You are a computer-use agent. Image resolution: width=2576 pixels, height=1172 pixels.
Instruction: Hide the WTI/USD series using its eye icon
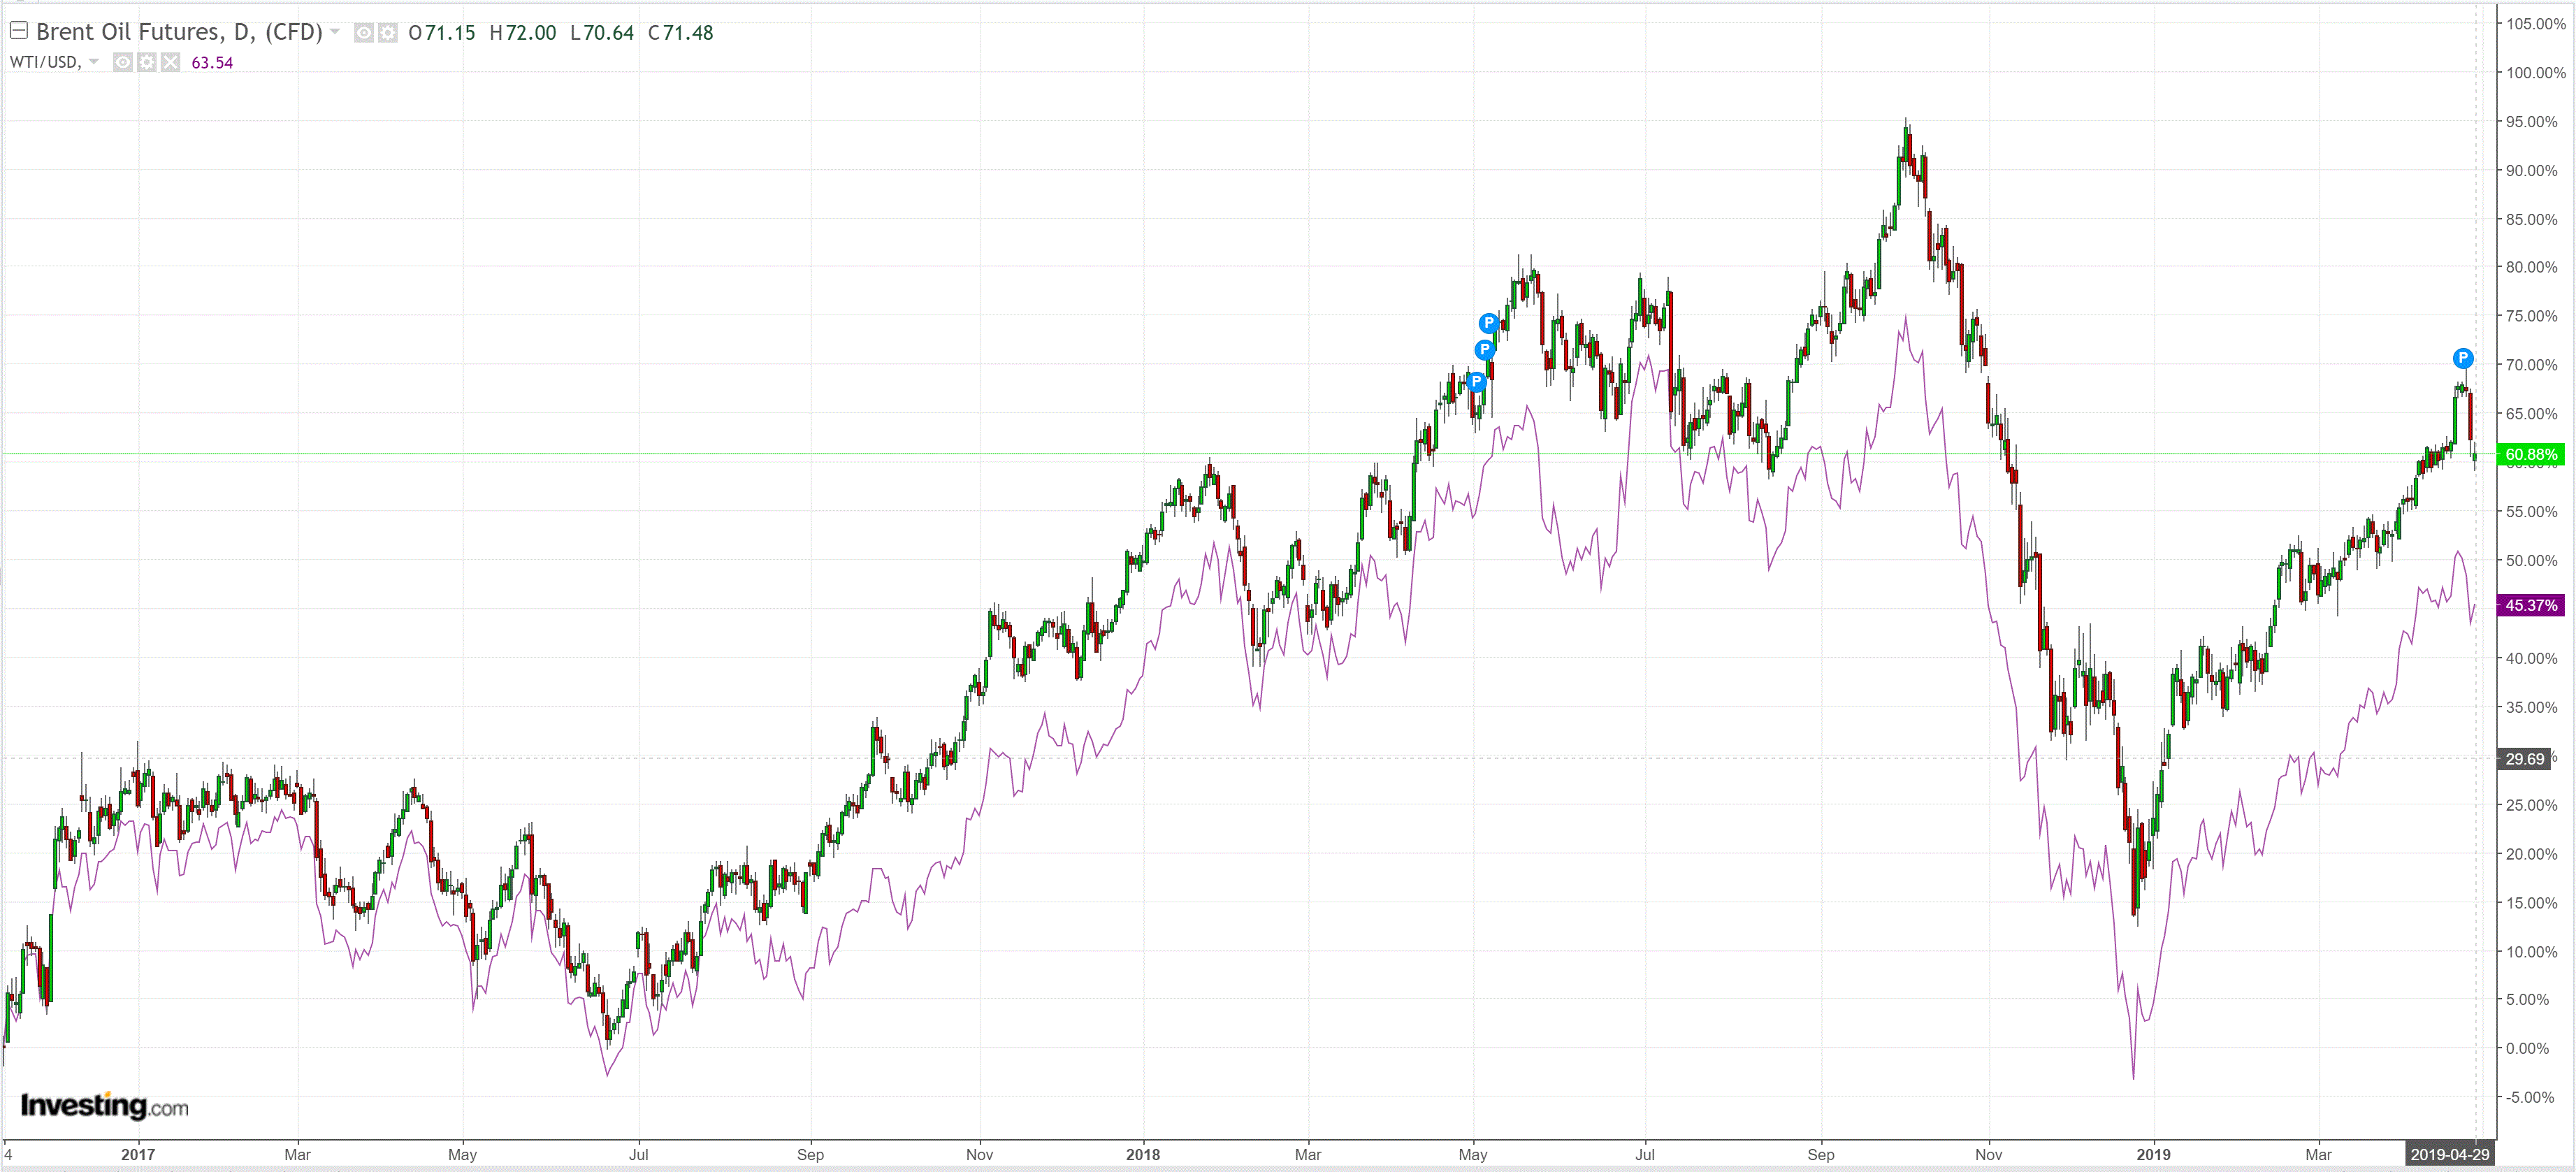122,63
